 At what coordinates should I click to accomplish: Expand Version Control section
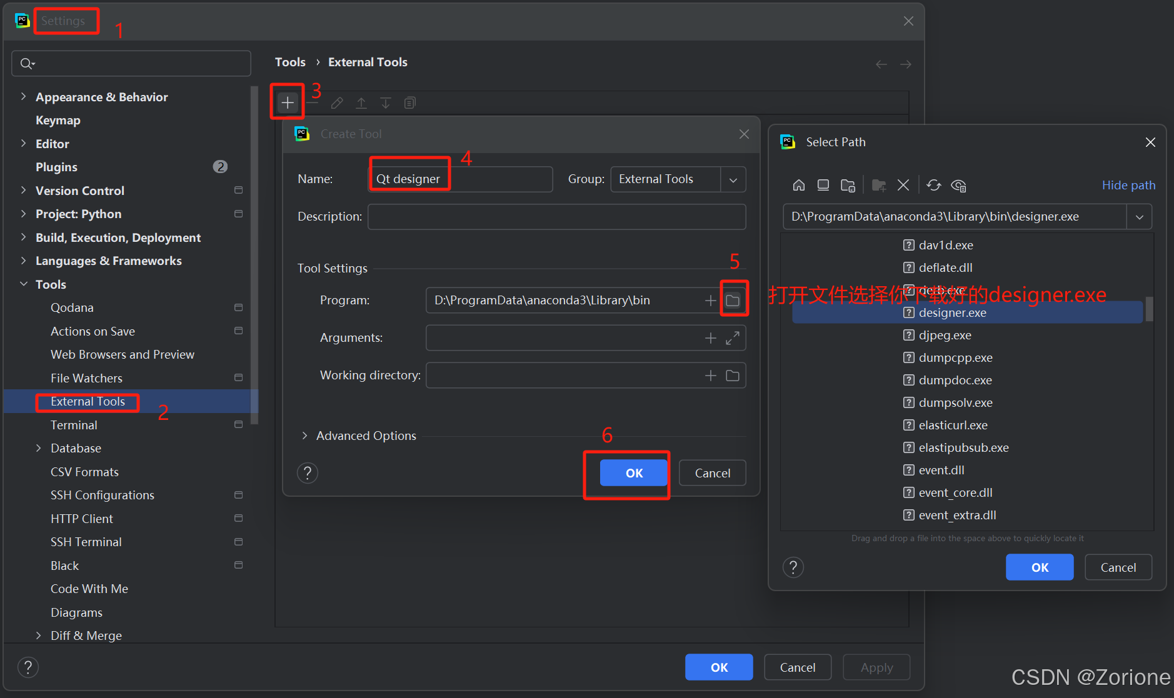click(x=23, y=190)
